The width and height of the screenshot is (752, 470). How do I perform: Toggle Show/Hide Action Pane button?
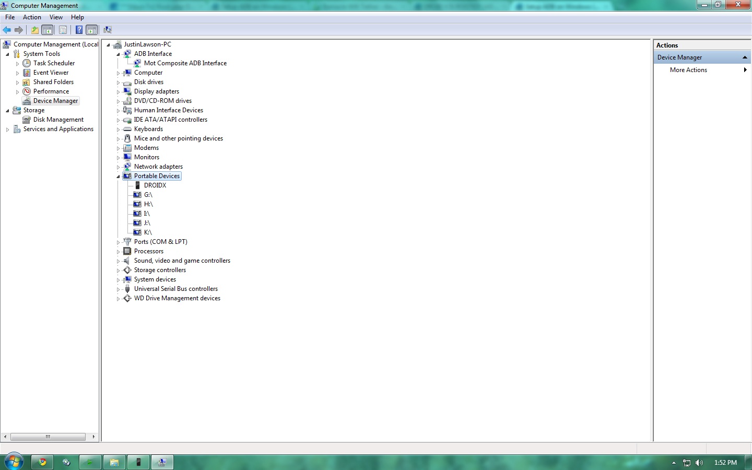pos(92,30)
